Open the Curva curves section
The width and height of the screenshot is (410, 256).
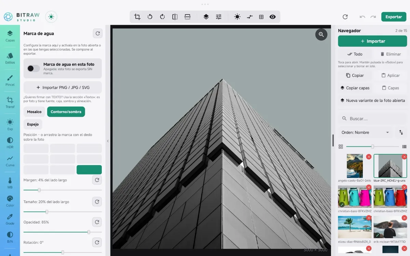click(10, 161)
